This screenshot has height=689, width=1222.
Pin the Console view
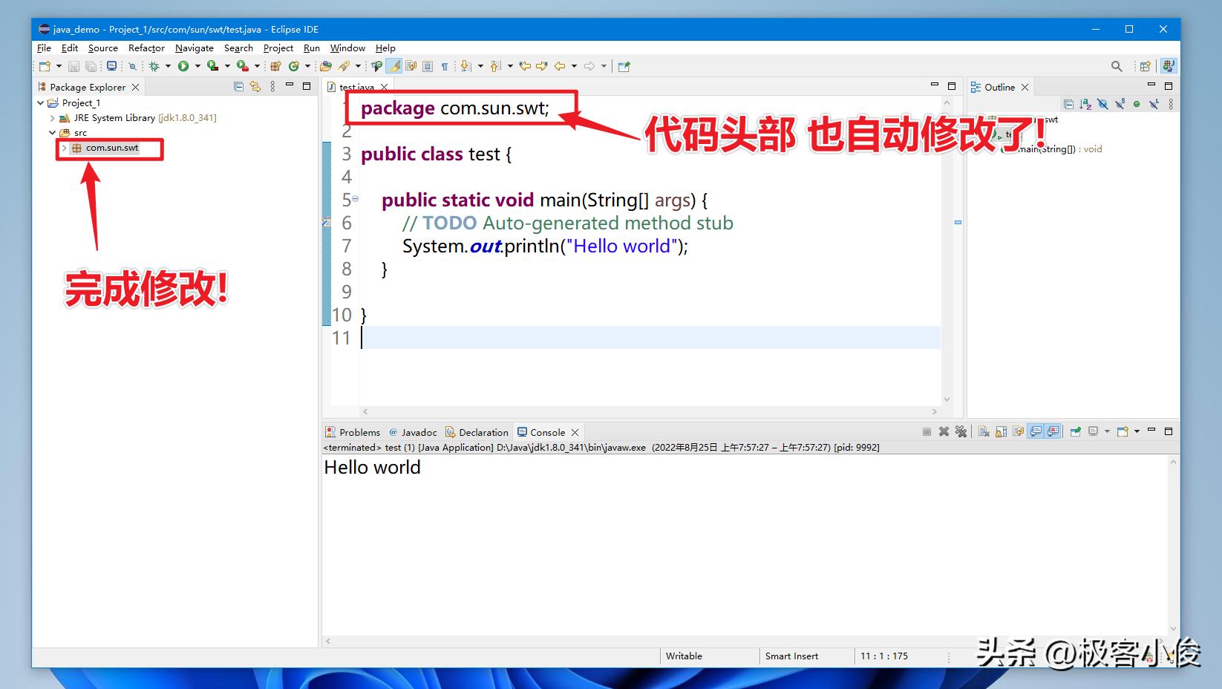coord(1077,431)
